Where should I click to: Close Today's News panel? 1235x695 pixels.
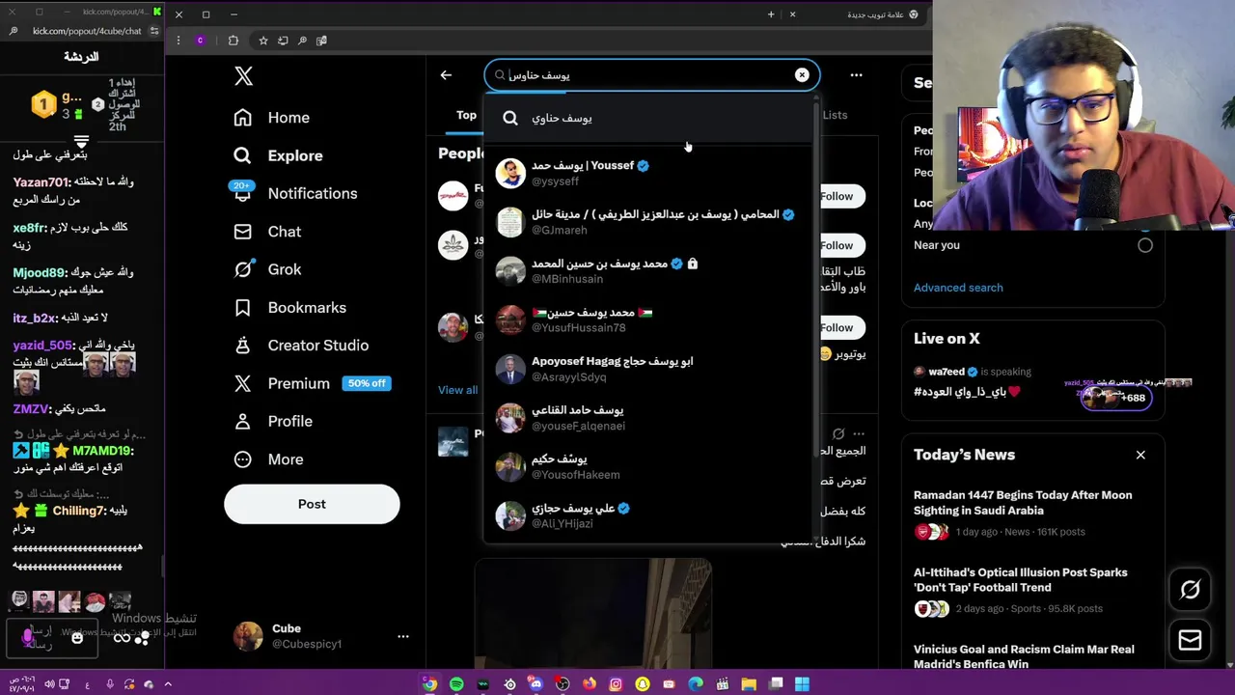click(x=1140, y=455)
